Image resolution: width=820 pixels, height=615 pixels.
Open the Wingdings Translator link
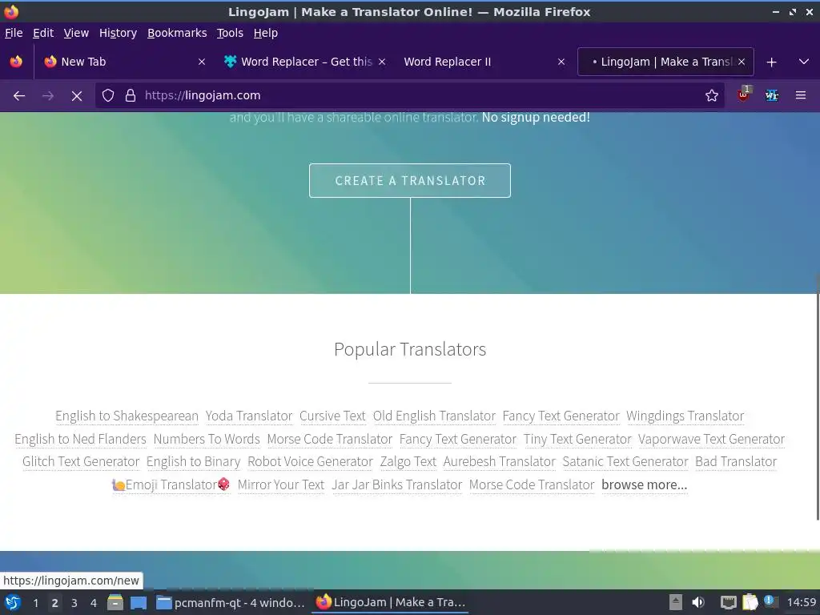point(685,416)
